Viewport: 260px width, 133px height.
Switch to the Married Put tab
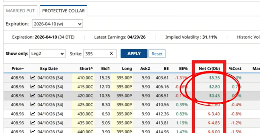(x=20, y=11)
